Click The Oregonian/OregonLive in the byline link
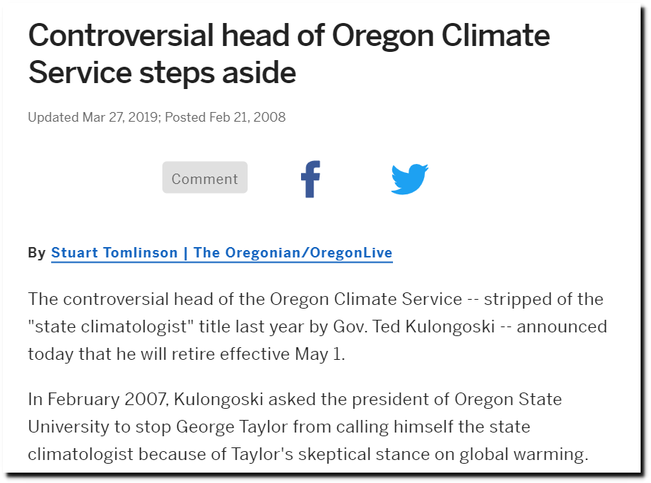The image size is (651, 483). (x=293, y=252)
